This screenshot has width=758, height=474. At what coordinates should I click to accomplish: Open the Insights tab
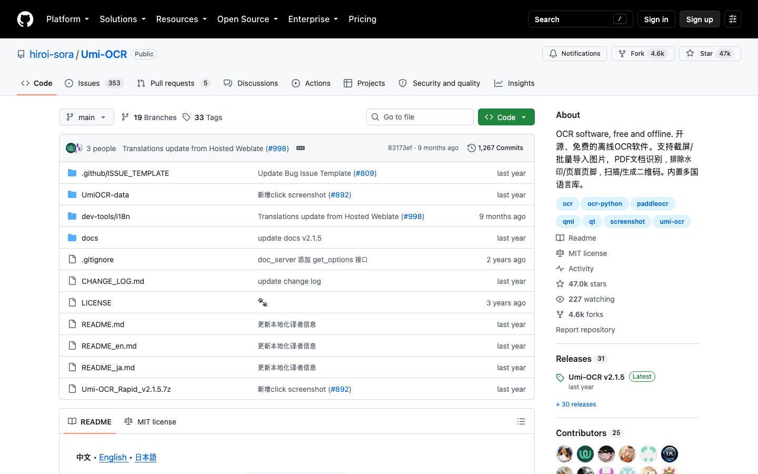click(514, 83)
